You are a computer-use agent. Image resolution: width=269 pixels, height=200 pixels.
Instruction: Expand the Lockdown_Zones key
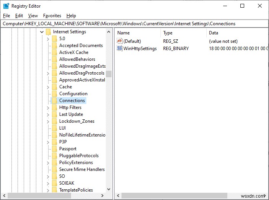[48, 122]
